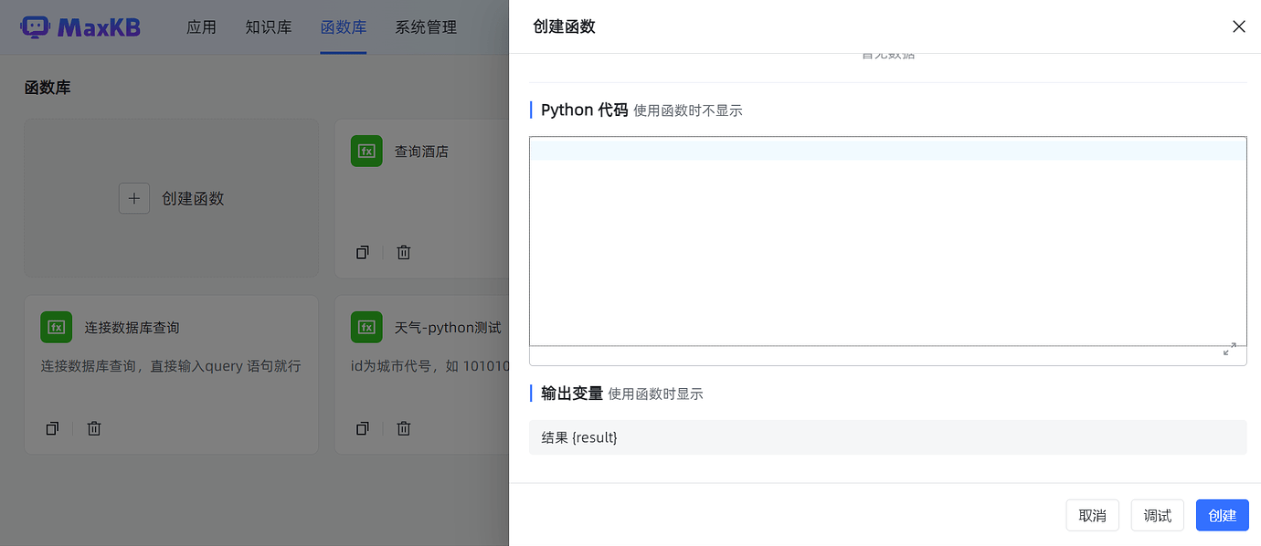Click the 连接数据库查询 description text

pyautogui.click(x=171, y=366)
